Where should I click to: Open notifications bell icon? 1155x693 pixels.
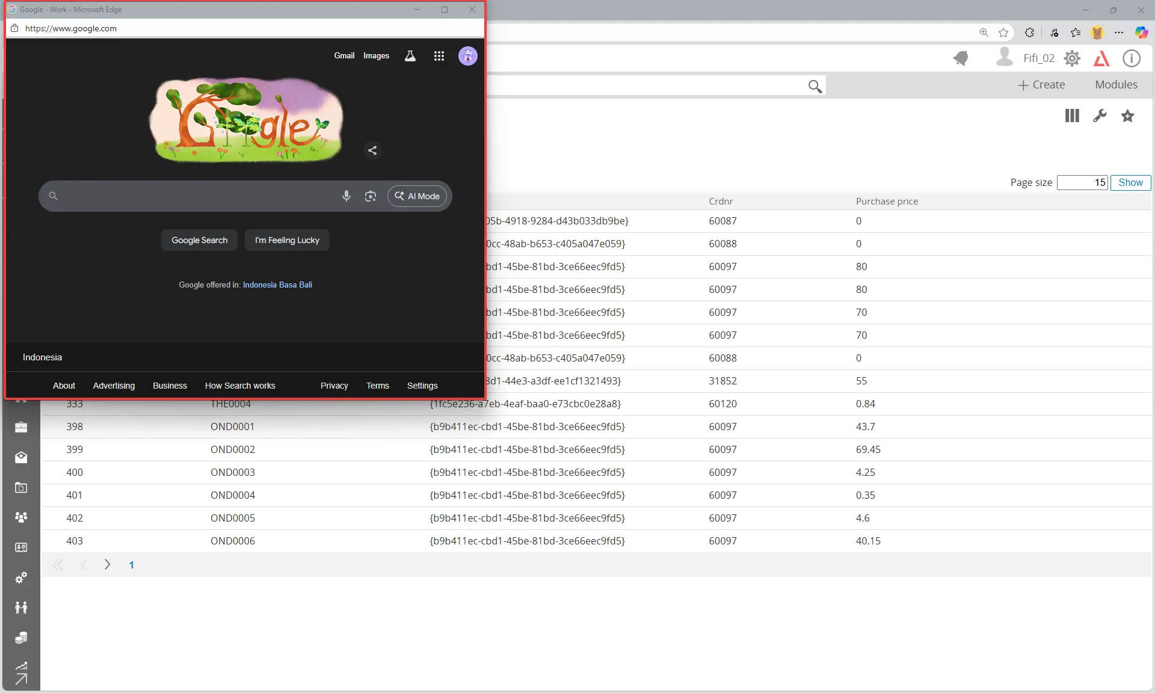point(961,58)
